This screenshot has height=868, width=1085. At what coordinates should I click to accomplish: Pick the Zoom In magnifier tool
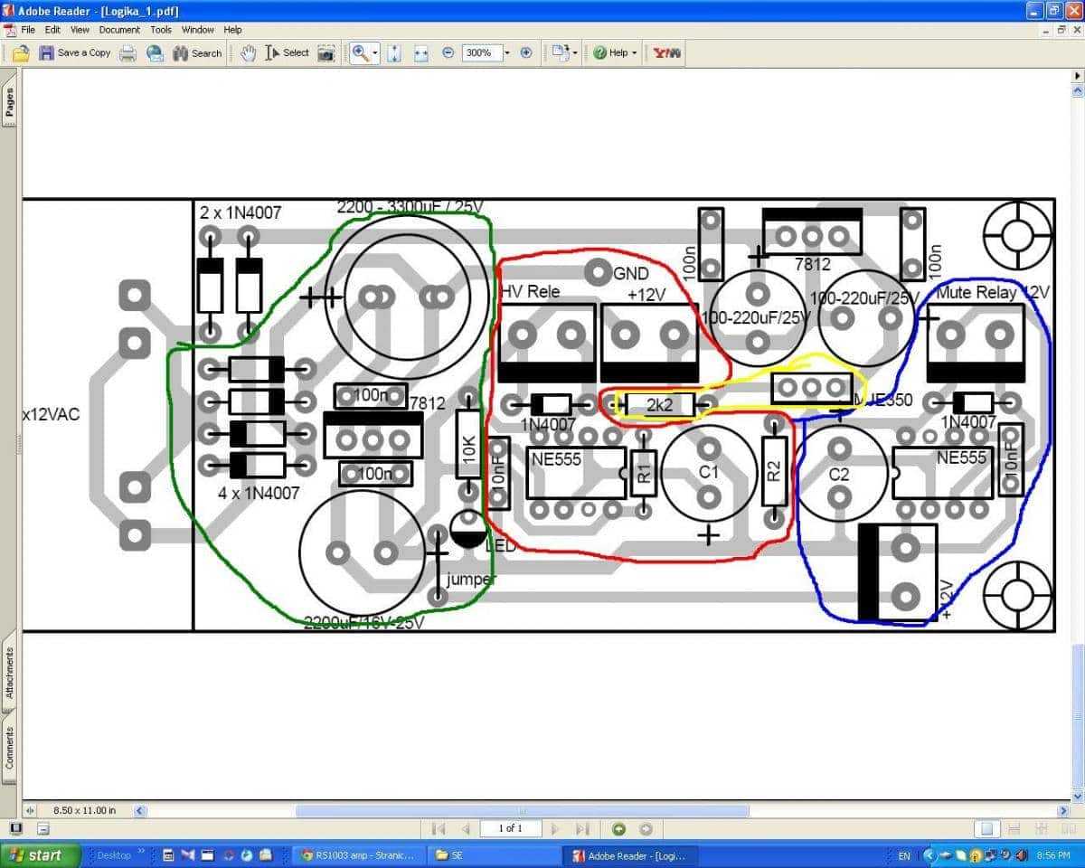pos(360,53)
